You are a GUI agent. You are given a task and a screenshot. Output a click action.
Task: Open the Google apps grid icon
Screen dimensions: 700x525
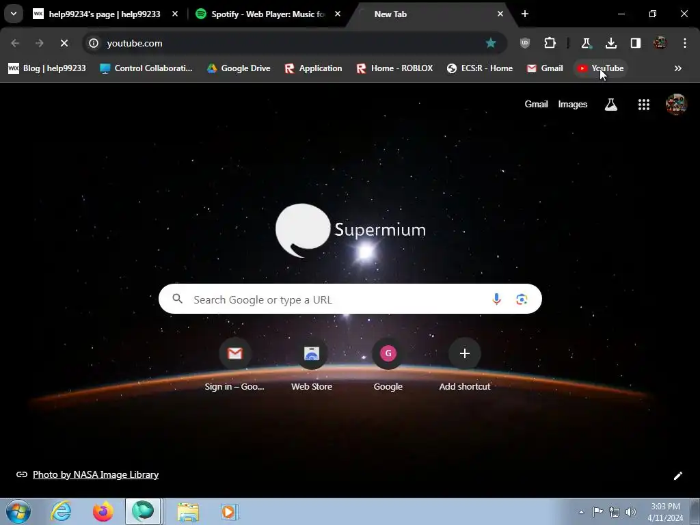point(644,105)
